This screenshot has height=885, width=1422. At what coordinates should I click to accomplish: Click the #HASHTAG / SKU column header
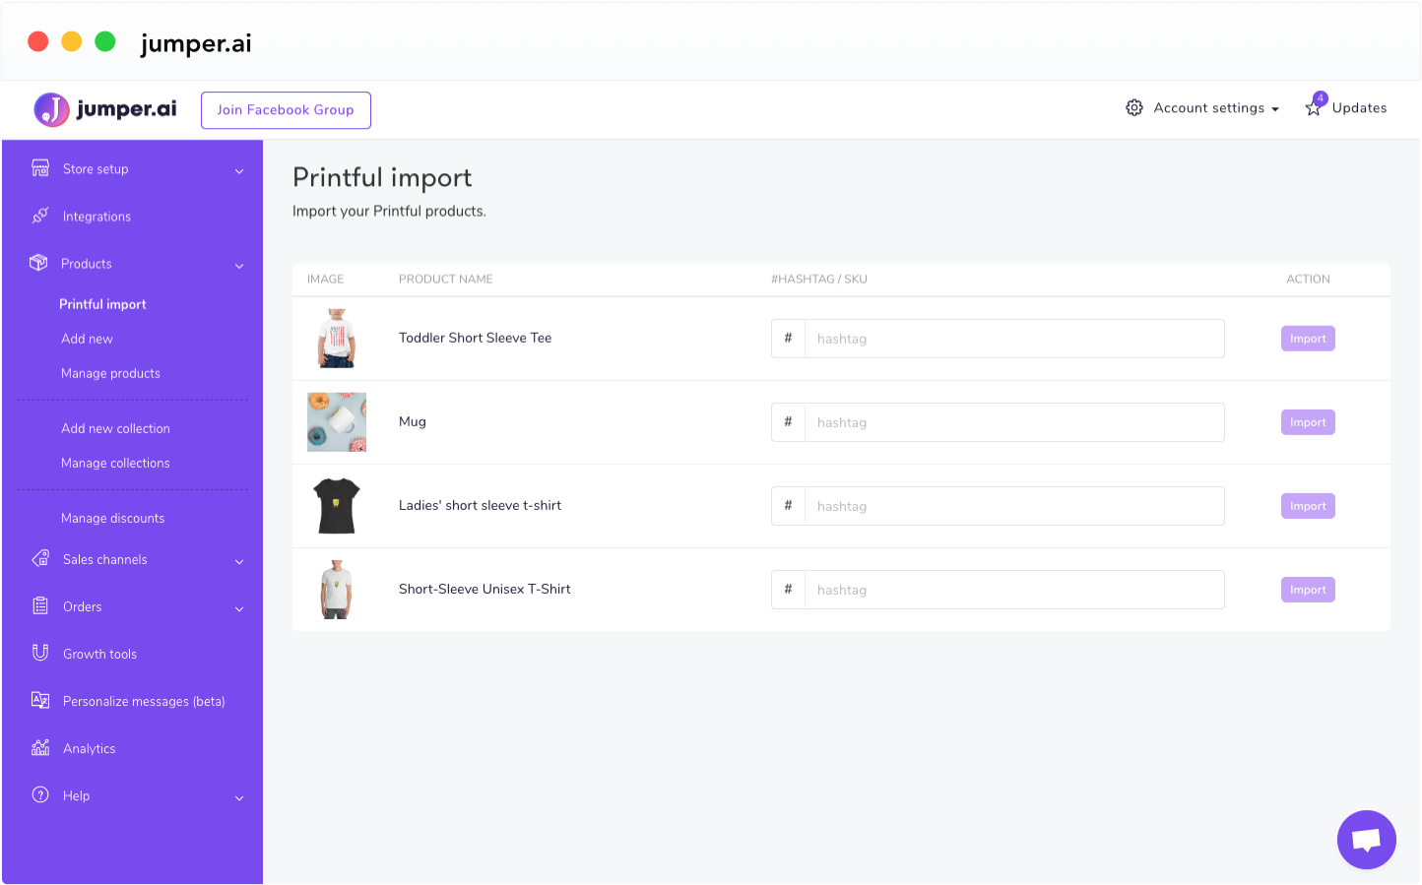click(x=819, y=280)
